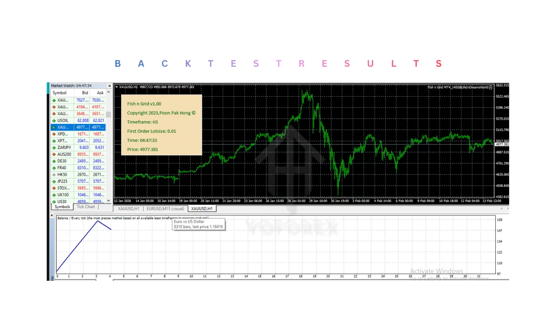Click the red down arrow beside AUS200
This screenshot has height=312, width=556.
tap(54, 154)
